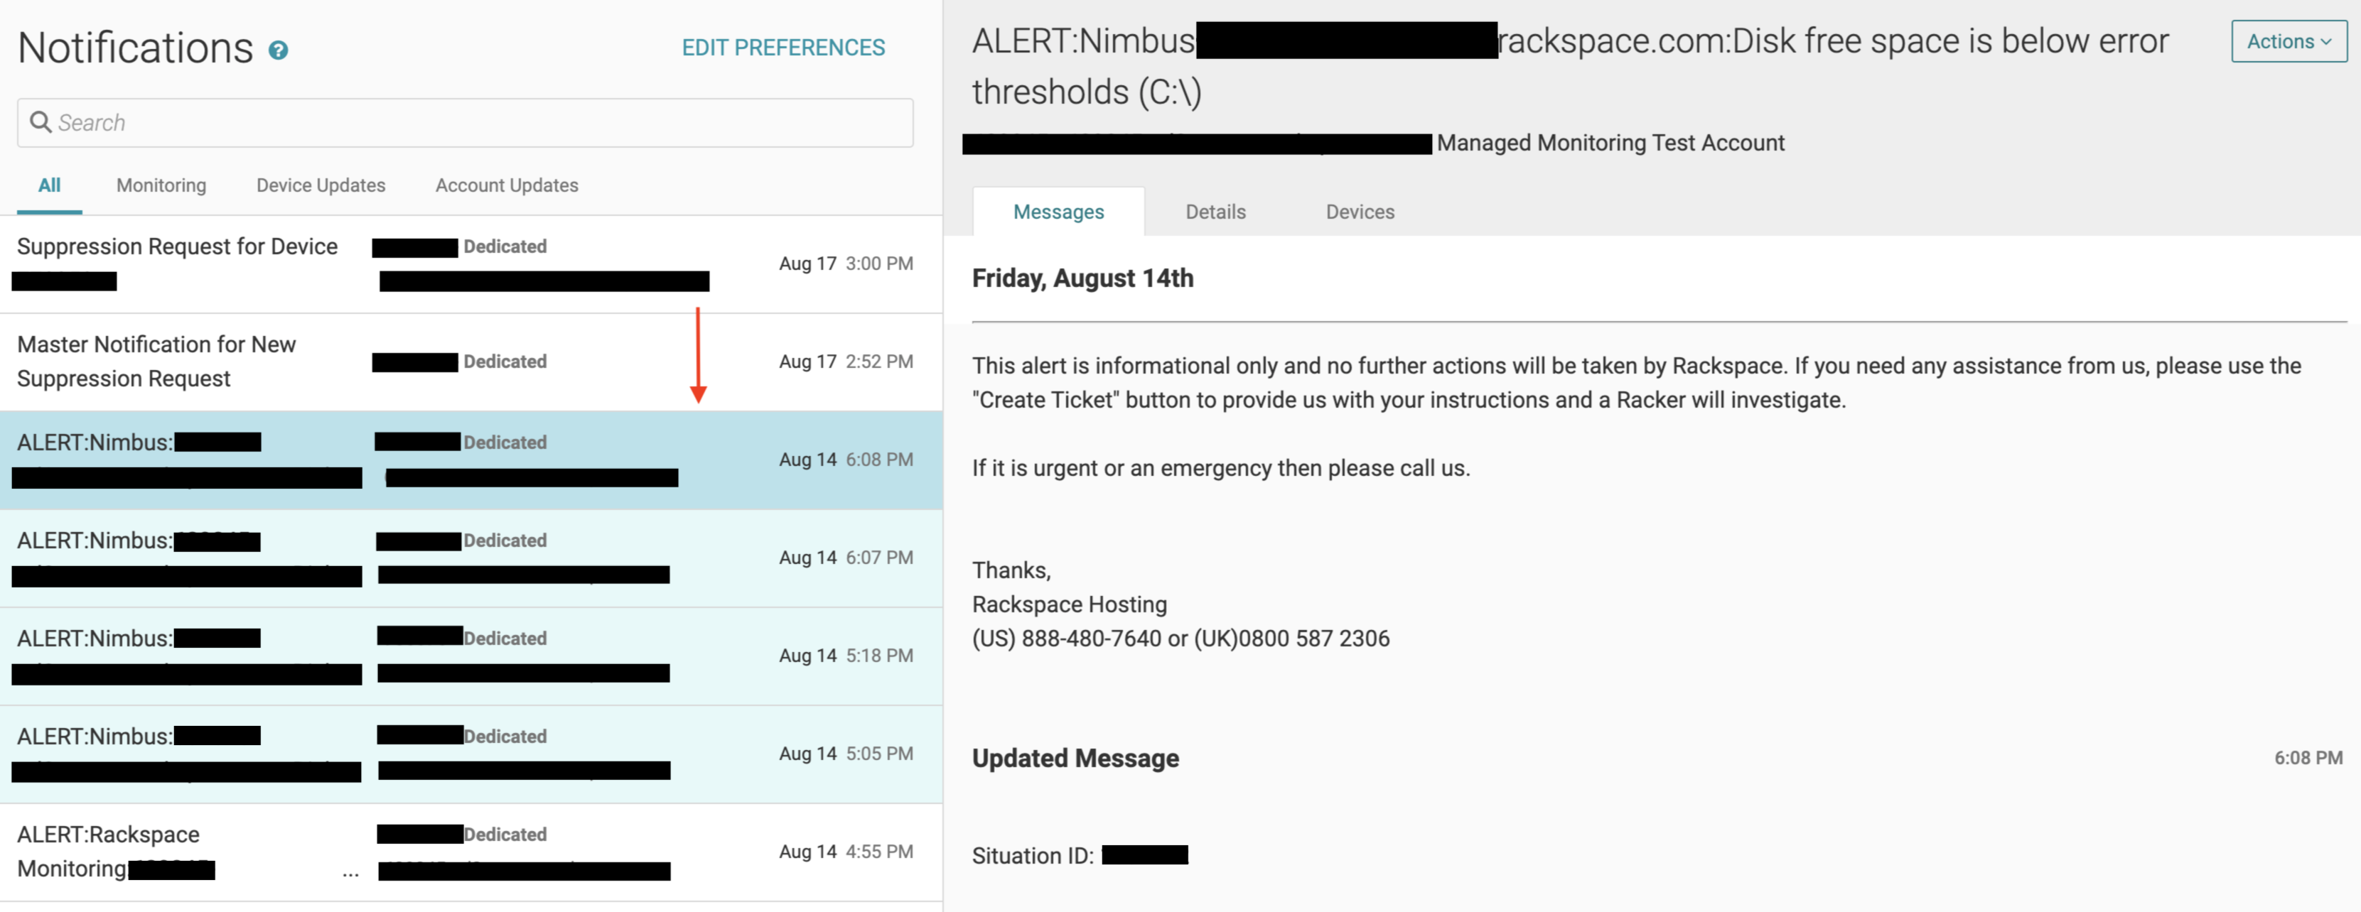Open EDIT PREFERENCES link

782,48
